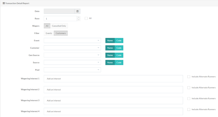Viewport: 218px width, 117px height.
Task: Enable Include Alternate Runners for Interest 3
Action: click(189, 99)
